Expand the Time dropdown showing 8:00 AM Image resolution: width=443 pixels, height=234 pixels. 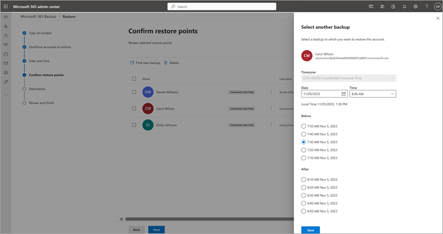(372, 94)
